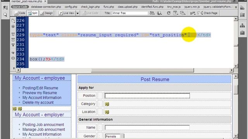Click the Position input field in design view
248x139 pixels.
pos(147,96)
